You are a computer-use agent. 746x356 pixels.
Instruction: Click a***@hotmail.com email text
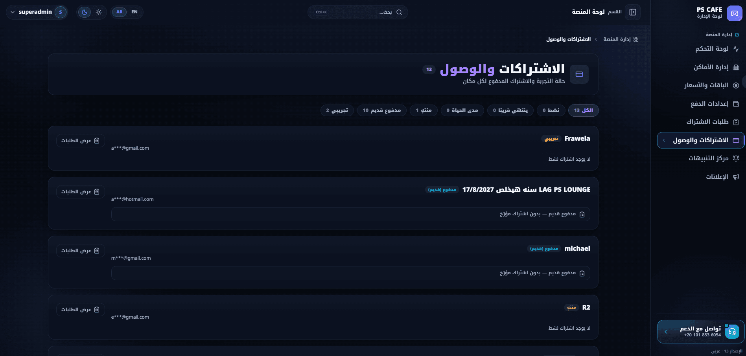point(133,199)
